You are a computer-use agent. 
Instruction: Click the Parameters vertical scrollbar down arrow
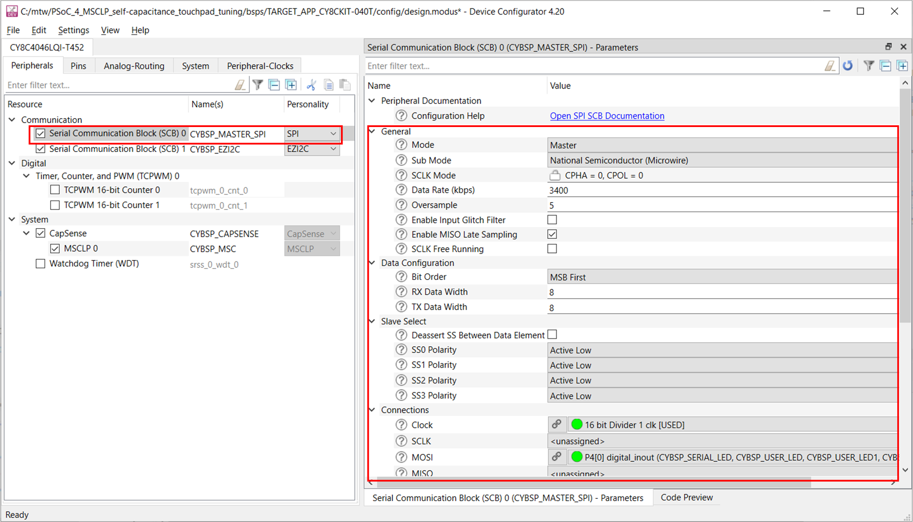pyautogui.click(x=905, y=470)
